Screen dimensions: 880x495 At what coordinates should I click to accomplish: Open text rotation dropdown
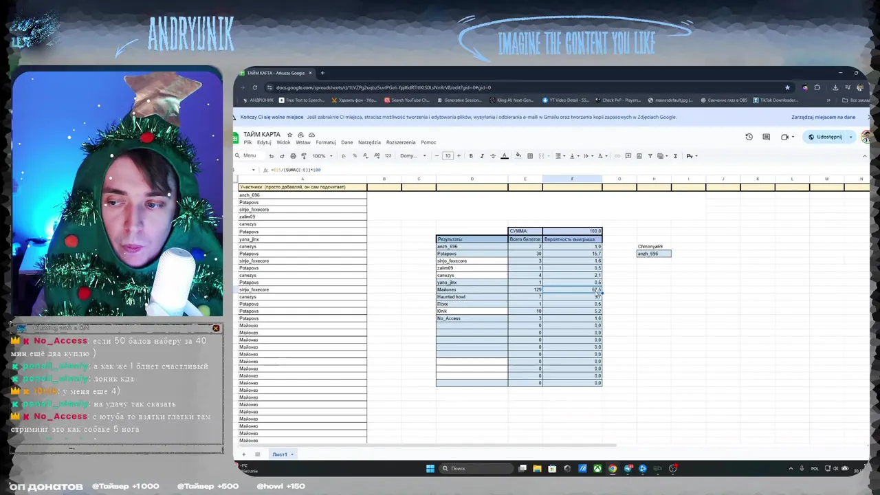[x=602, y=156]
